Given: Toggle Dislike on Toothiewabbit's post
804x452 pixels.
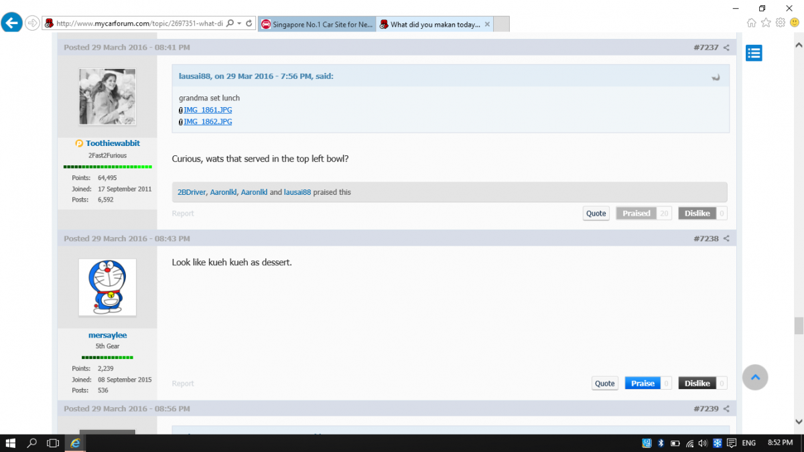Looking at the screenshot, I should click(x=697, y=214).
